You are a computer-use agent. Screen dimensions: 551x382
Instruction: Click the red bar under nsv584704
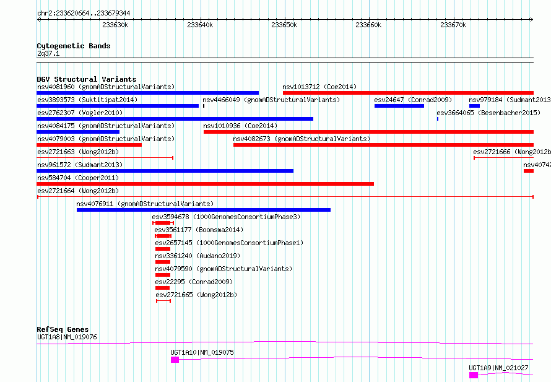click(x=205, y=184)
